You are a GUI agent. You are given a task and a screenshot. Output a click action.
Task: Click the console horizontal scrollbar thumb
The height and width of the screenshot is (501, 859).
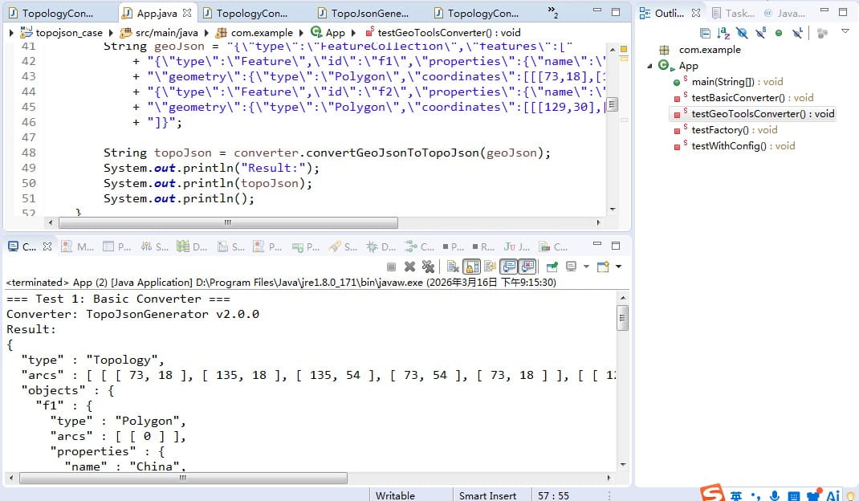pyautogui.click(x=183, y=478)
